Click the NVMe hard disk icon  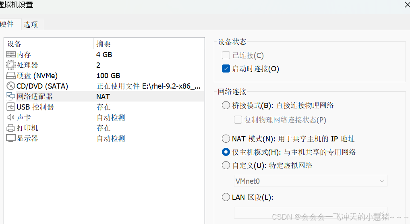click(11, 76)
